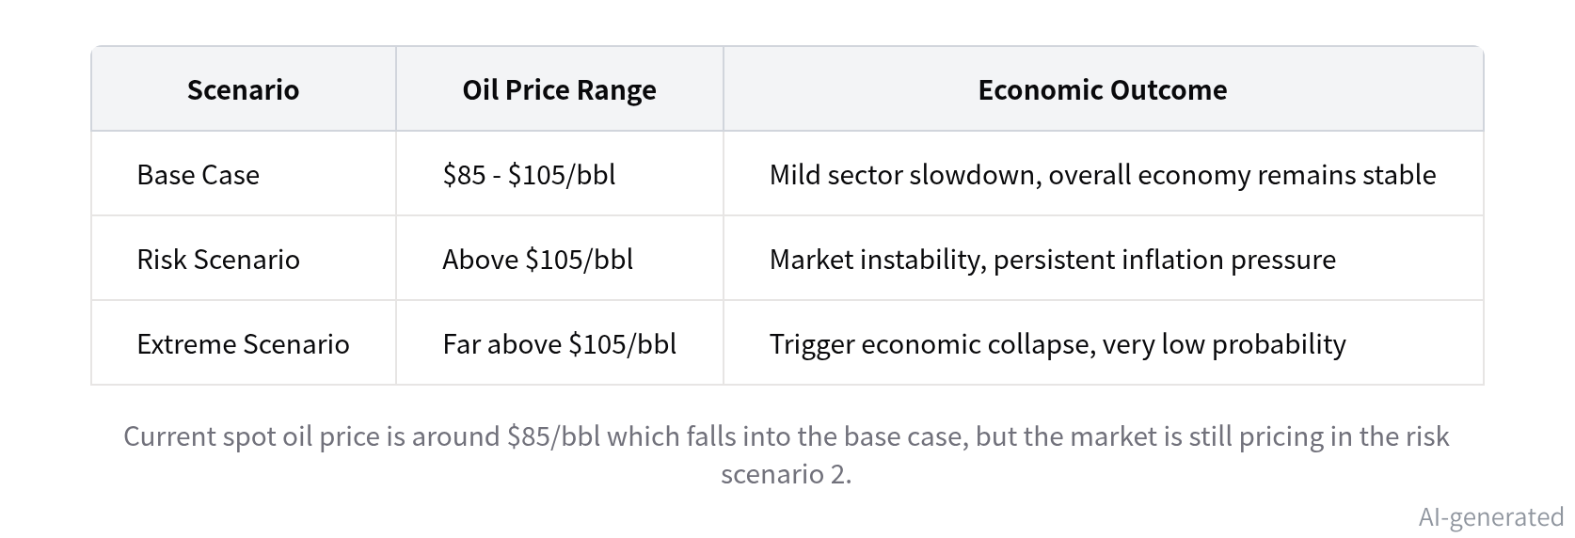The height and width of the screenshot is (538, 1575).
Task: Select the Far above $105/bbl cell
Action: click(x=560, y=343)
